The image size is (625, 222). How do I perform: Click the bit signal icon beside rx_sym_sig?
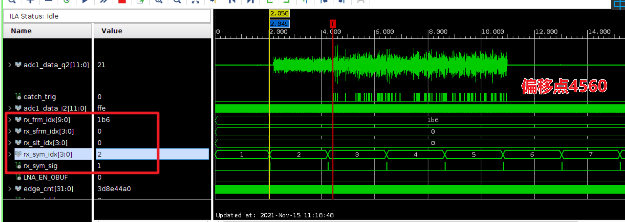(x=18, y=166)
